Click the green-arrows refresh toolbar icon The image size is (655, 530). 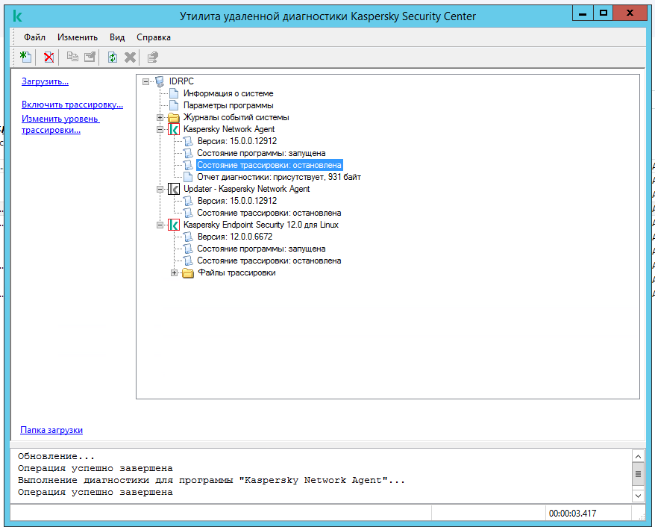click(x=112, y=57)
